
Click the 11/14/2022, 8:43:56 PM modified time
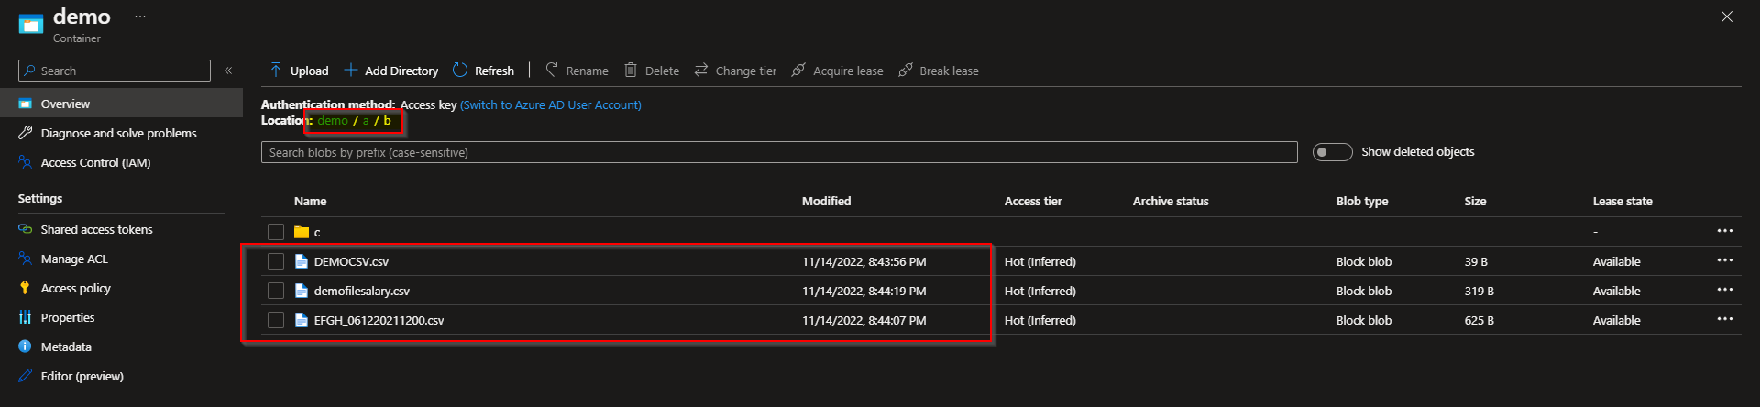pos(863,261)
